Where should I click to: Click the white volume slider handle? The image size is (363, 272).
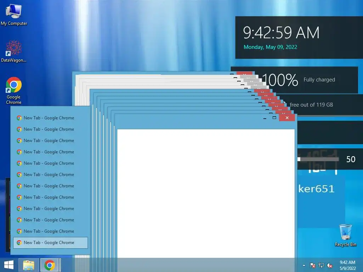point(299,159)
